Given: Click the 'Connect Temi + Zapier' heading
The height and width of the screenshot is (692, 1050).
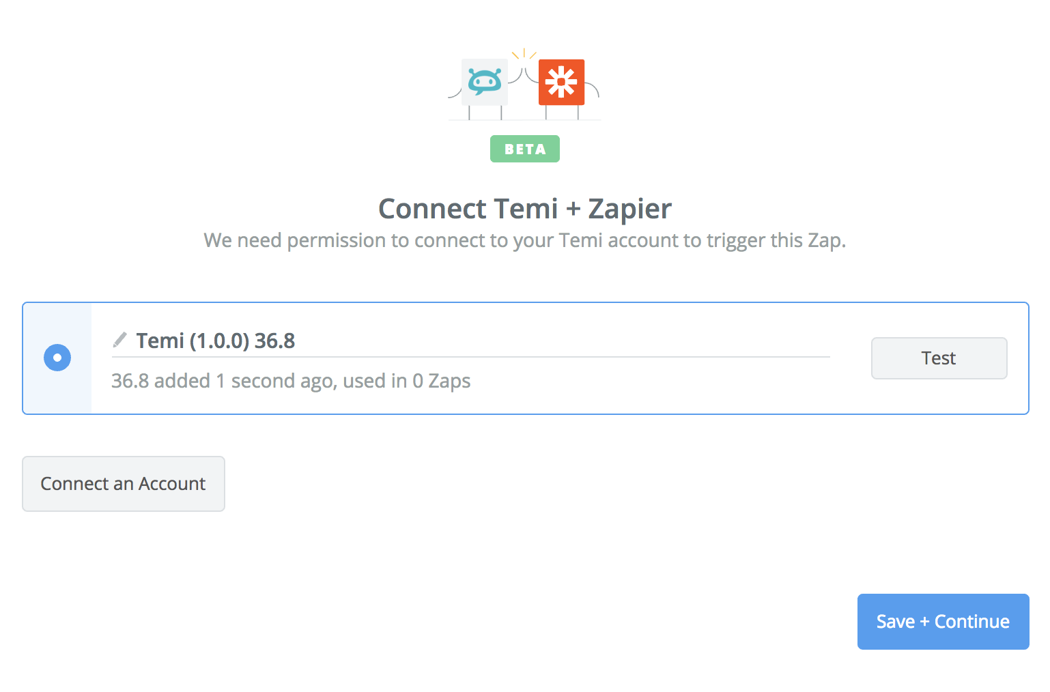Looking at the screenshot, I should 525,209.
